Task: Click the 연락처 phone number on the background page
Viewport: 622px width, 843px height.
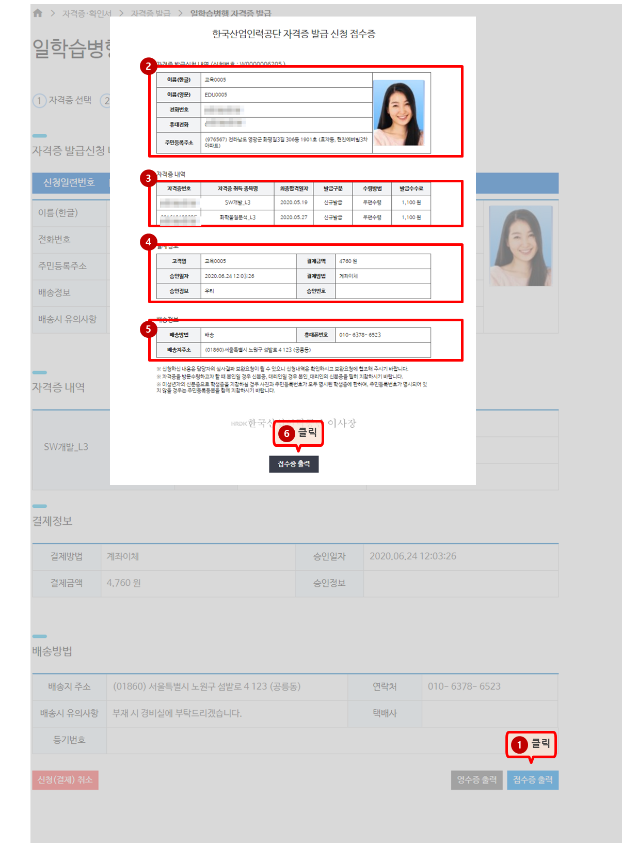Action: coord(464,686)
